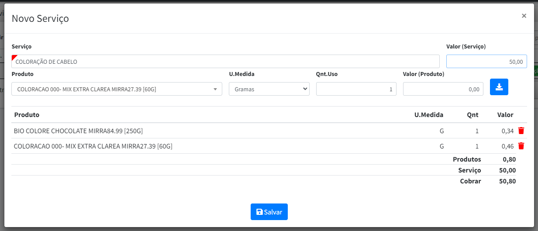Click the U.Medida column header
The image size is (538, 231).
pos(428,115)
